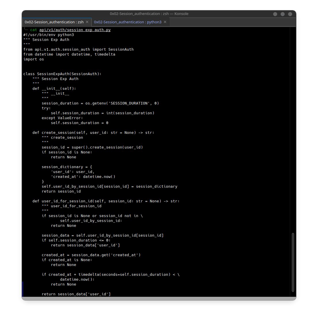Click the 'self.user_id_by_session_id[session_id] = session_dictionary' line
Image resolution: width=318 pixels, height=325 pixels.
[x=110, y=187]
